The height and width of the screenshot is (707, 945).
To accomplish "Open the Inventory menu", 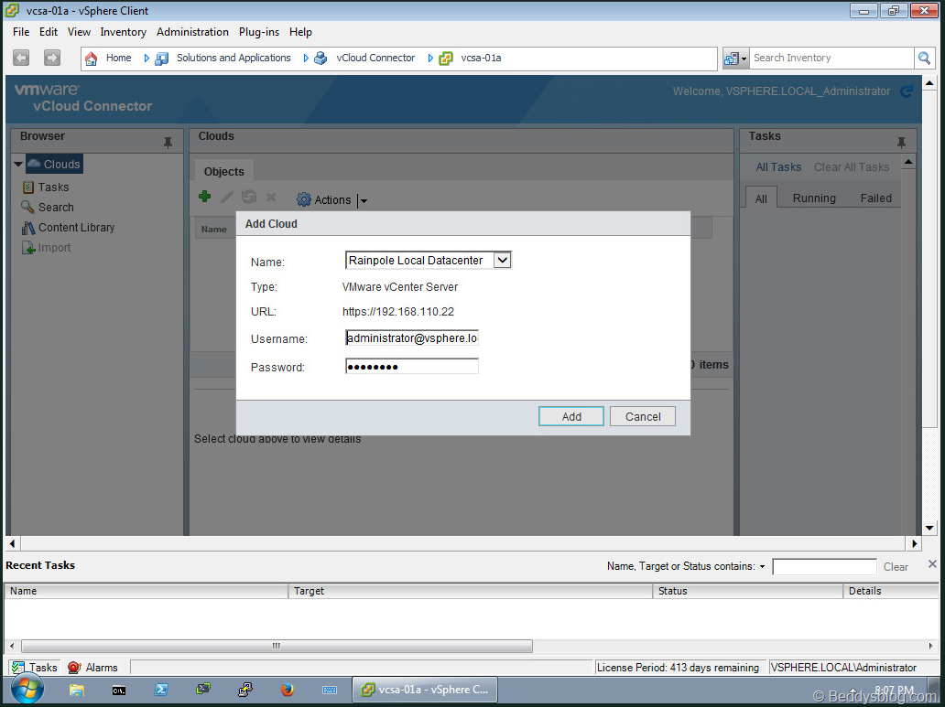I will pos(123,32).
